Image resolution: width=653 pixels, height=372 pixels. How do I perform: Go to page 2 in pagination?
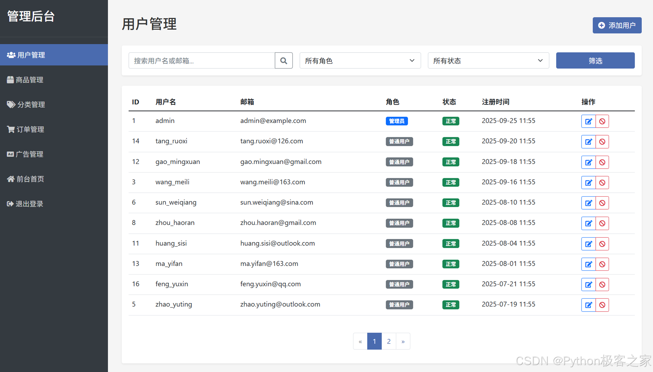click(x=389, y=341)
